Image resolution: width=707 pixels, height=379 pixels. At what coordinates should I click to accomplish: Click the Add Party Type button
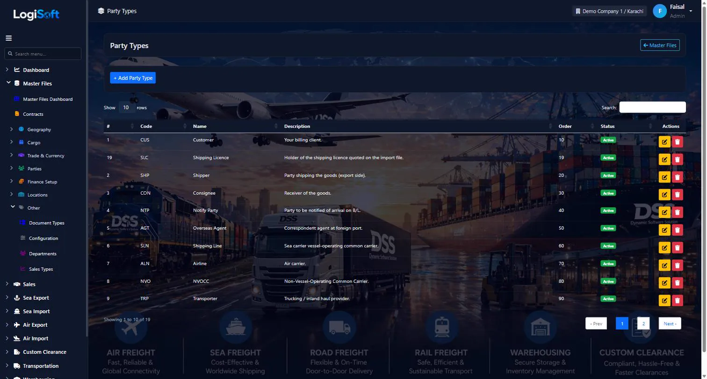click(x=133, y=78)
